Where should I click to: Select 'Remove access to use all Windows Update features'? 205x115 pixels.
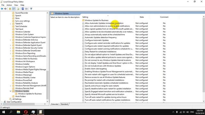[x=105, y=77]
